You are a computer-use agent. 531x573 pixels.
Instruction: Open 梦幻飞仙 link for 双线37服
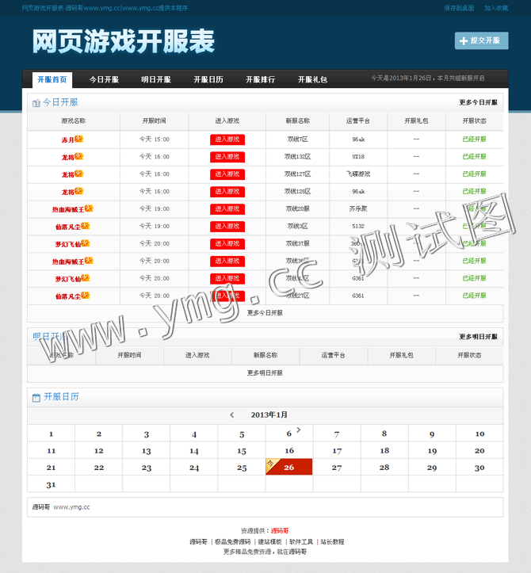pos(68,244)
